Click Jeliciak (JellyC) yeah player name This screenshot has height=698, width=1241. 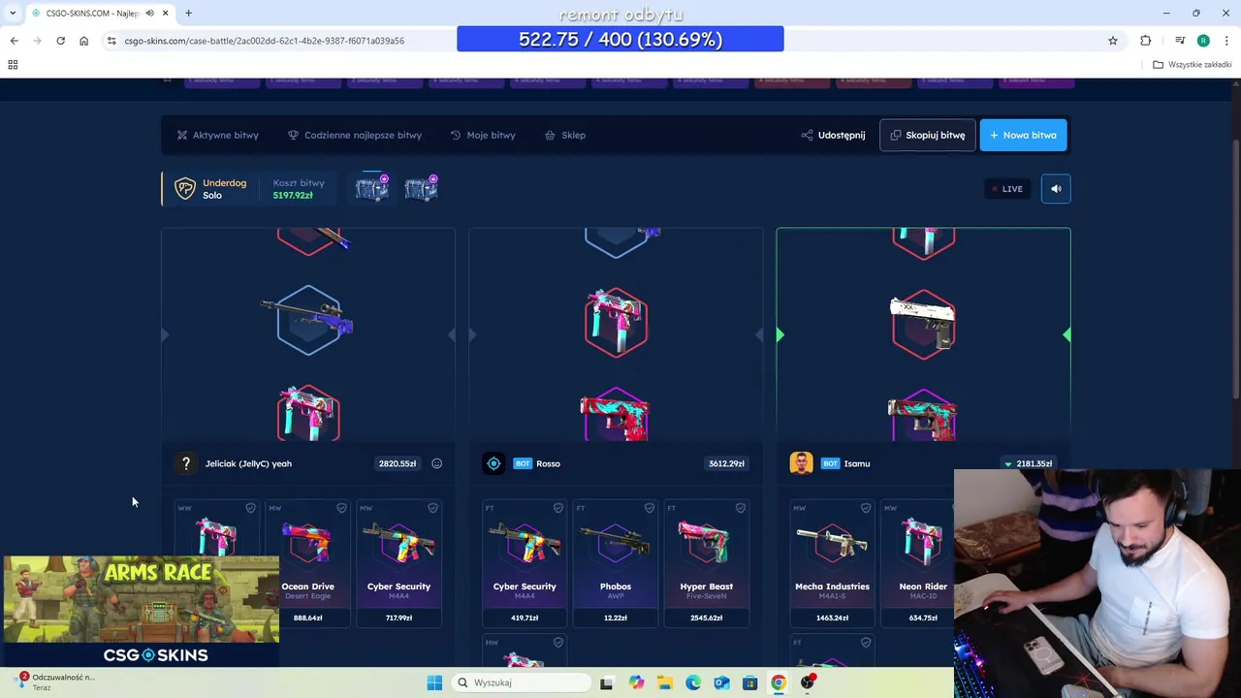(248, 463)
